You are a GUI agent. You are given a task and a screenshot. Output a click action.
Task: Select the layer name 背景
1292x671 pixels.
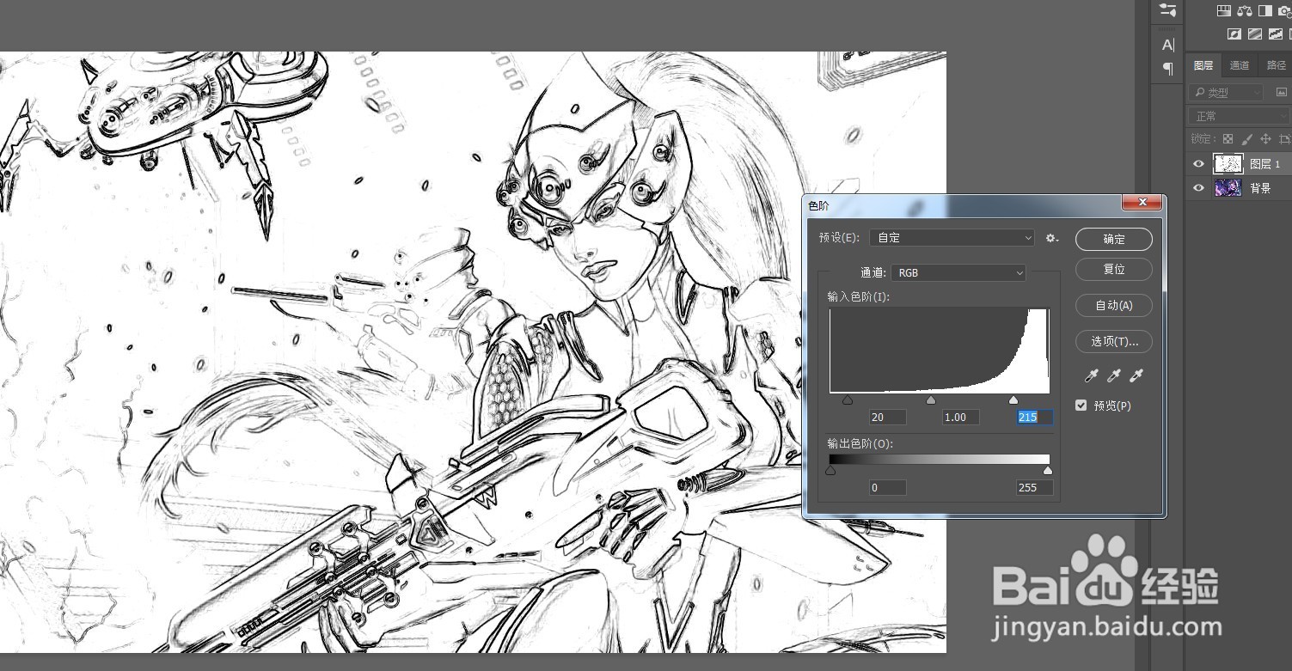(x=1259, y=189)
